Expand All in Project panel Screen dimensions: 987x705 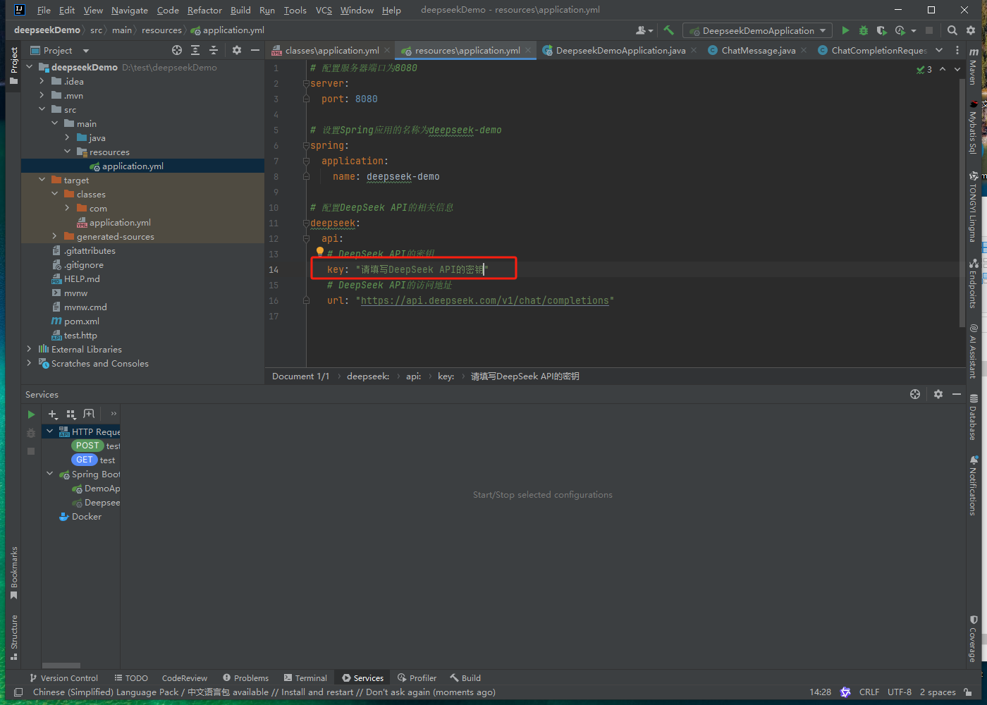(195, 50)
